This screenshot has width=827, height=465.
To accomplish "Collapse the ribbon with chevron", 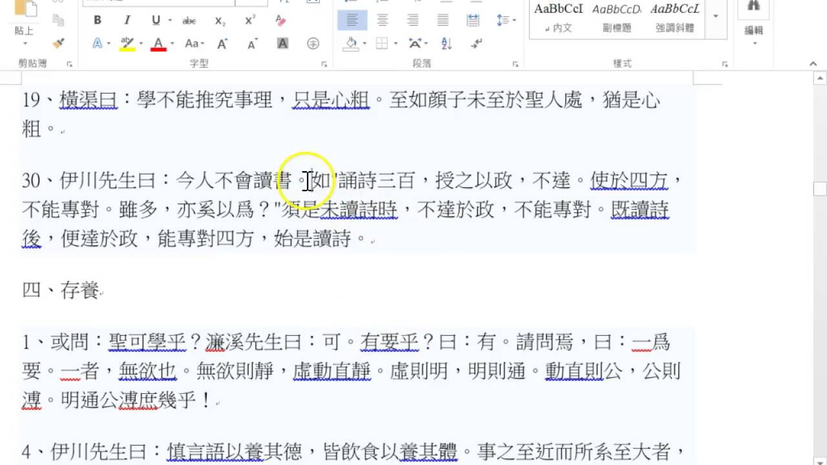I will (813, 64).
